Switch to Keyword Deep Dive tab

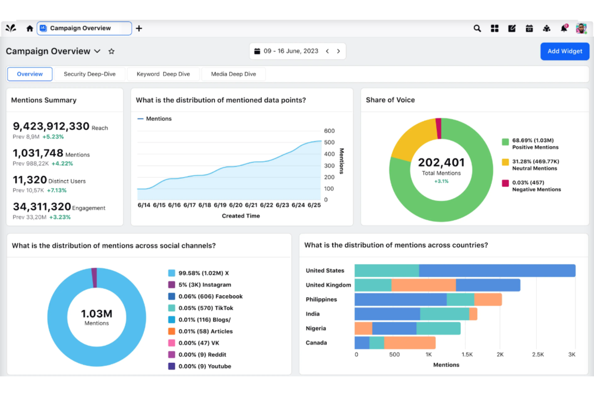[x=163, y=74]
